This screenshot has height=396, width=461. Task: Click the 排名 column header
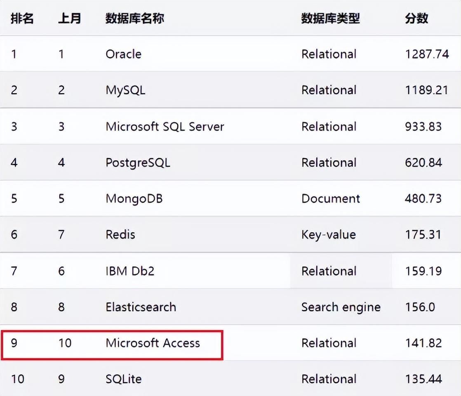(22, 19)
